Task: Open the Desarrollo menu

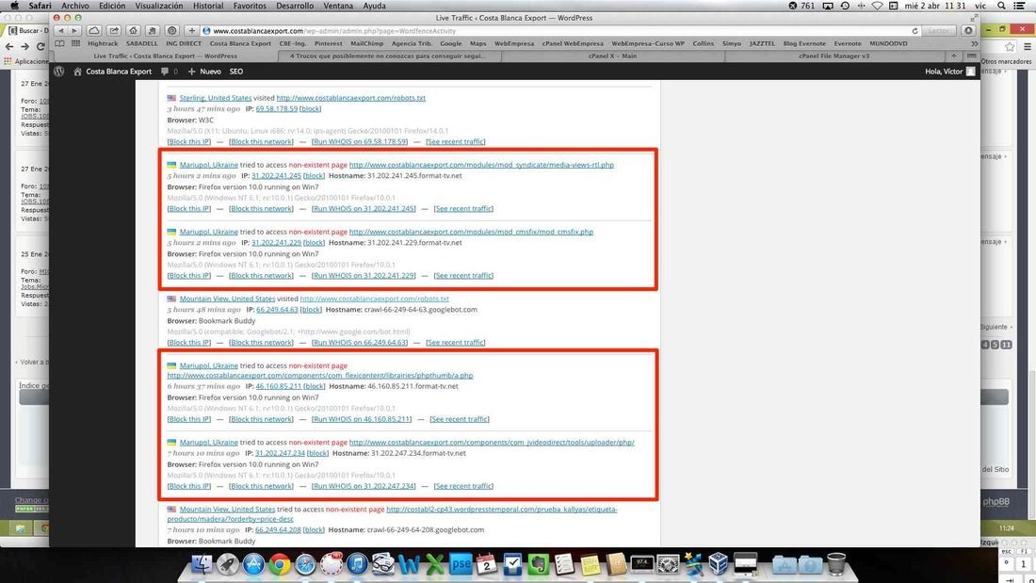Action: point(295,6)
